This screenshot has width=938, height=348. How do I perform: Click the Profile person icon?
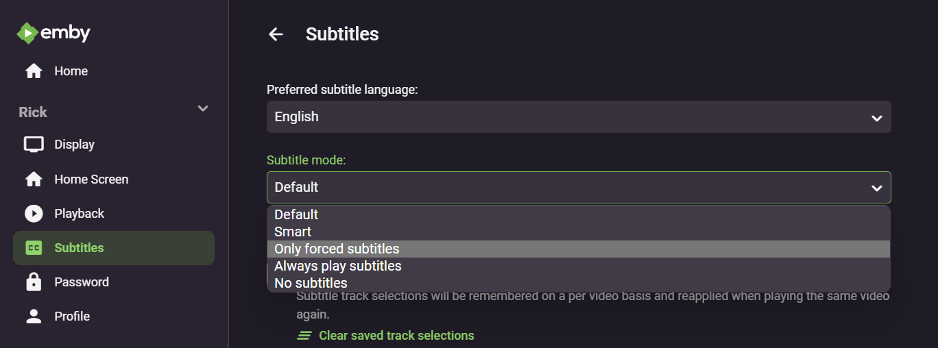[34, 316]
